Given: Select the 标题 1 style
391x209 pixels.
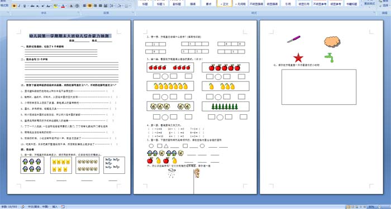Looking at the screenshot, I should pyautogui.click(x=161, y=3).
